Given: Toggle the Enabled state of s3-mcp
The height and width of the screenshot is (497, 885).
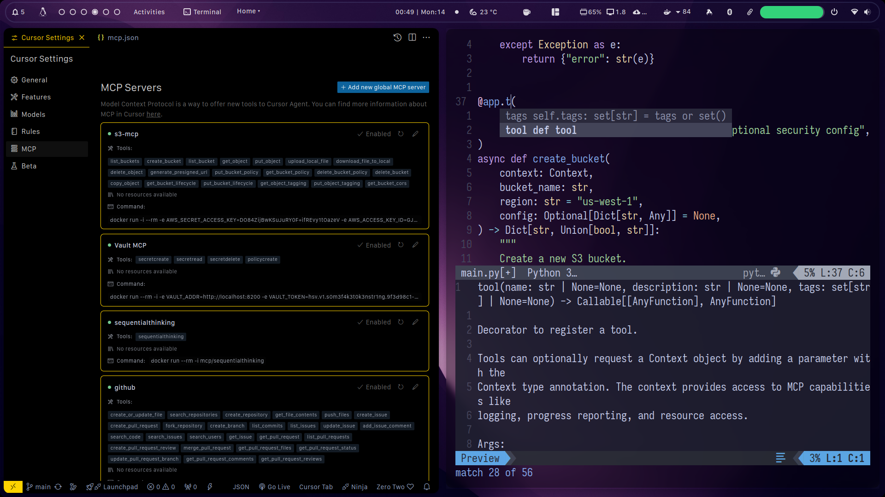Looking at the screenshot, I should [x=374, y=134].
